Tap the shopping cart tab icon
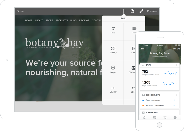Viewport: 184px width, 131px height. (165, 117)
